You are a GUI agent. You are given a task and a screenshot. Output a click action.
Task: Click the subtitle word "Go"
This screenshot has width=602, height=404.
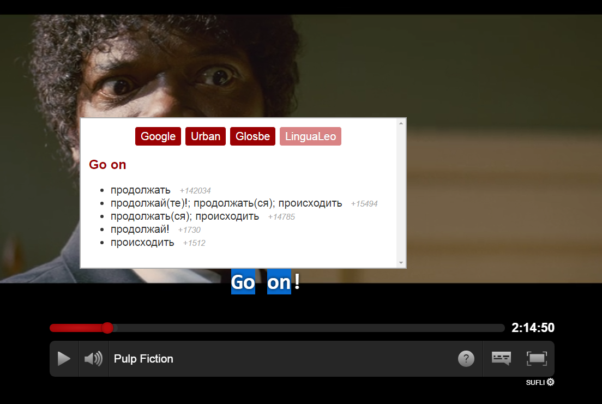coord(243,282)
